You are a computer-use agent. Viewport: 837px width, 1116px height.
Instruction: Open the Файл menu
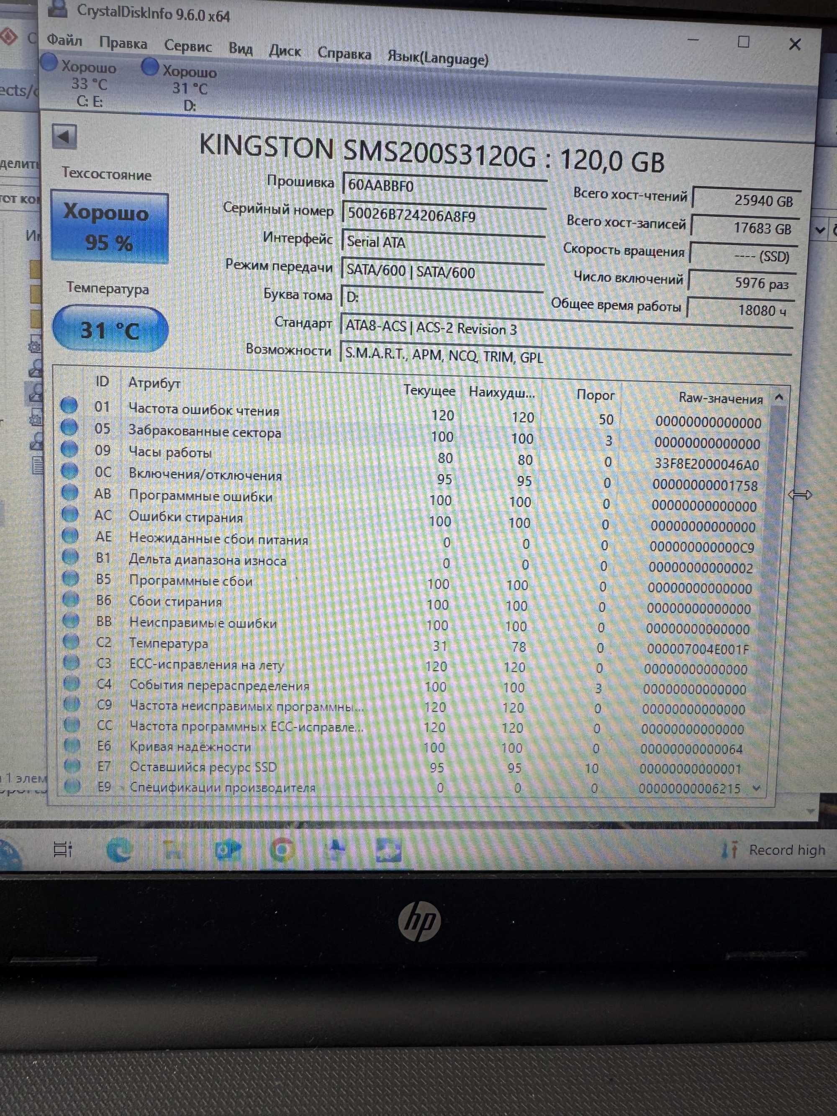pos(64,40)
